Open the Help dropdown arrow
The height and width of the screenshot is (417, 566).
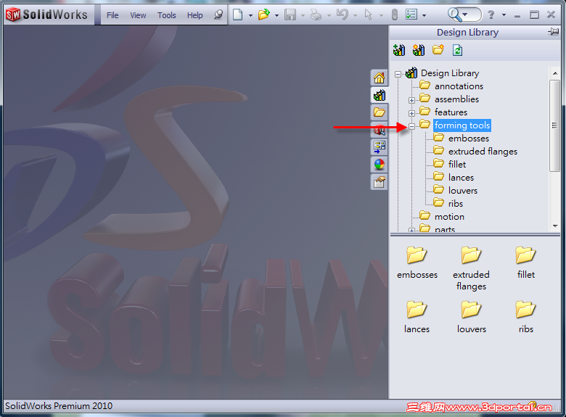pyautogui.click(x=504, y=15)
